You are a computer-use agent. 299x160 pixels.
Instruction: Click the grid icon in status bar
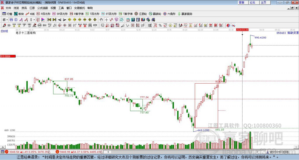click(2, 152)
